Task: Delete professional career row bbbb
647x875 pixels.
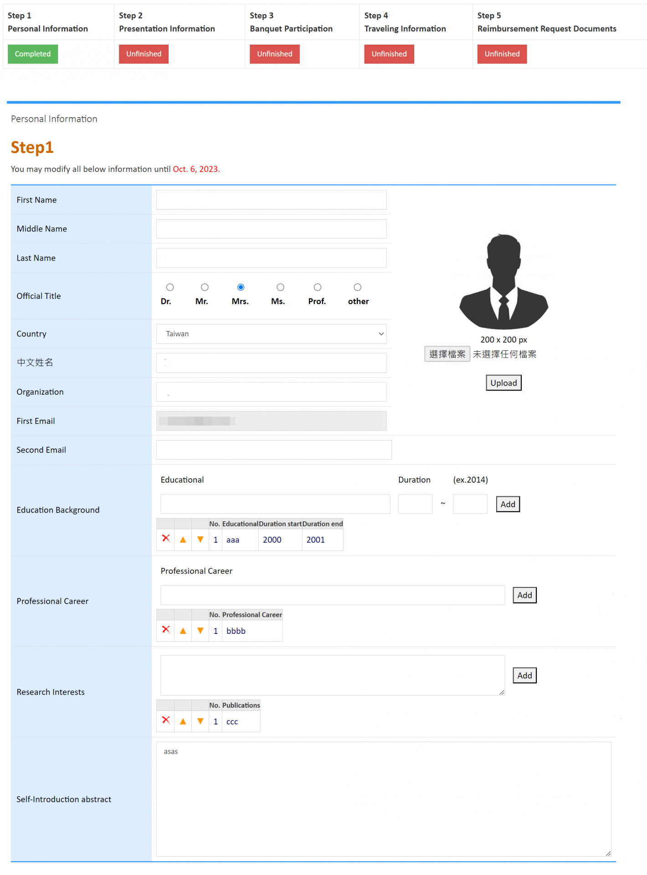Action: click(x=166, y=629)
